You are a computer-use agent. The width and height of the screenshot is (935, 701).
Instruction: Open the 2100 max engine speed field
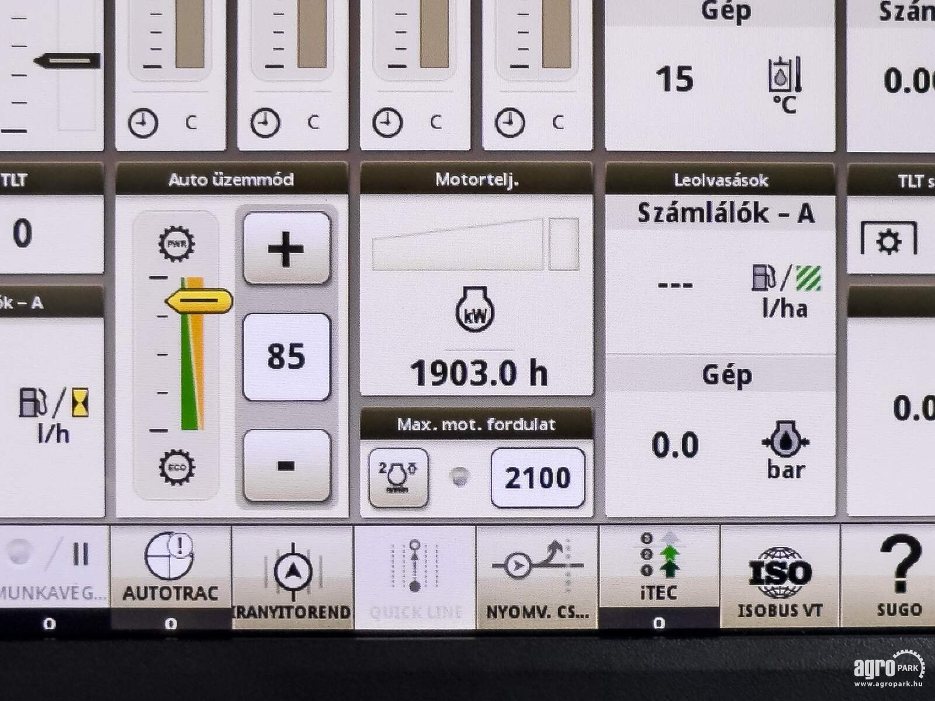click(538, 477)
